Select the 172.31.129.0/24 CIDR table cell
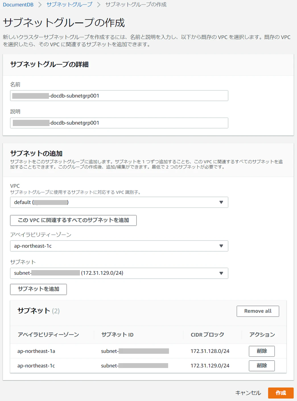This screenshot has width=297, height=401. point(210,366)
